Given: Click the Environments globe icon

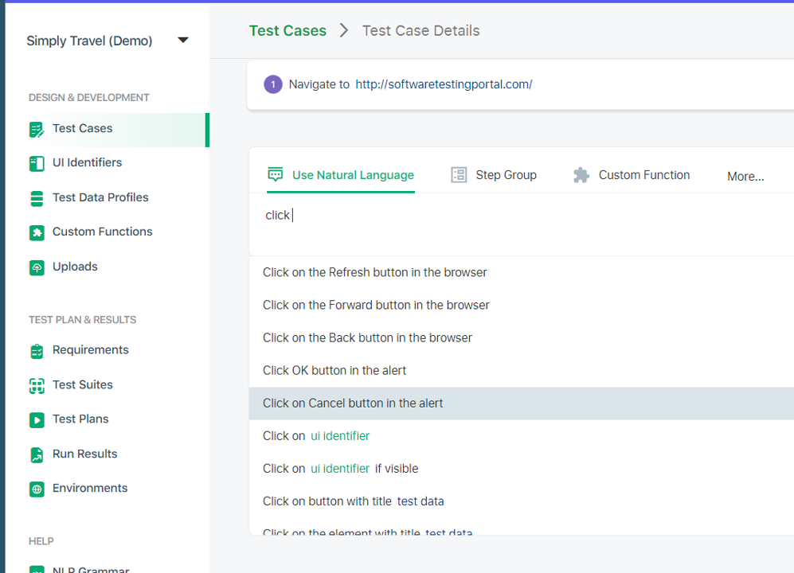Looking at the screenshot, I should 37,489.
